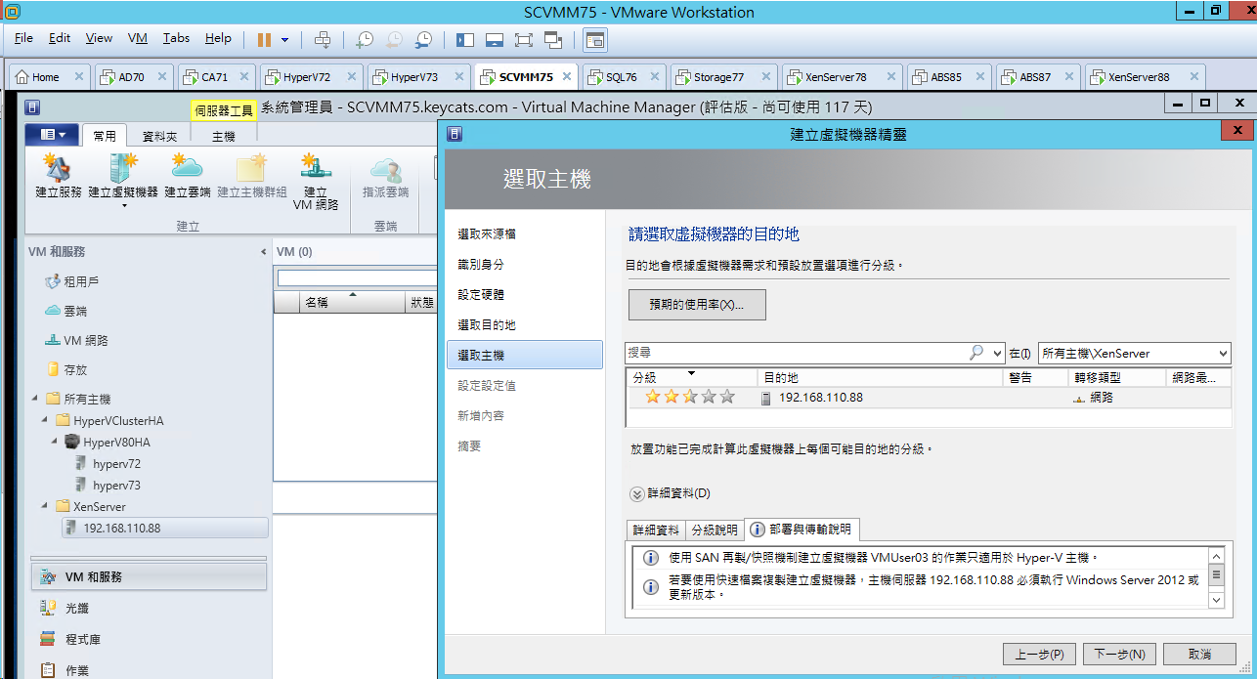Screen dimensions: 1257x679
Task: Click the 取消 button in wizard
Action: (1200, 654)
